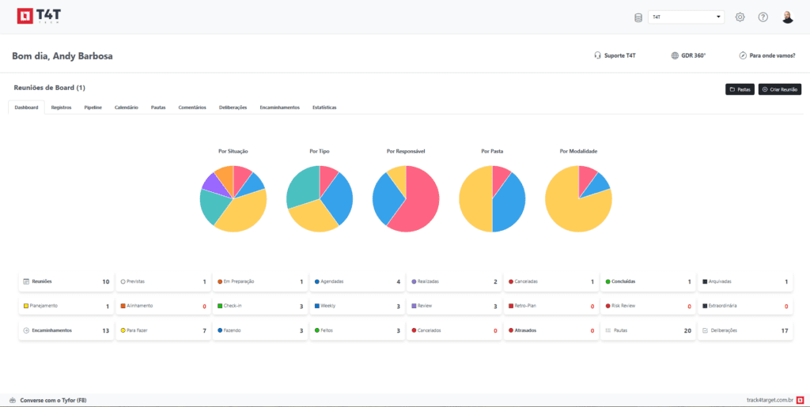810x407 pixels.
Task: Open help with the question mark icon
Action: (x=763, y=17)
